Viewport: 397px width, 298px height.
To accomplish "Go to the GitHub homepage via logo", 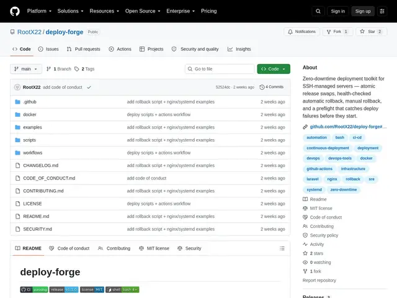I will coord(15,11).
